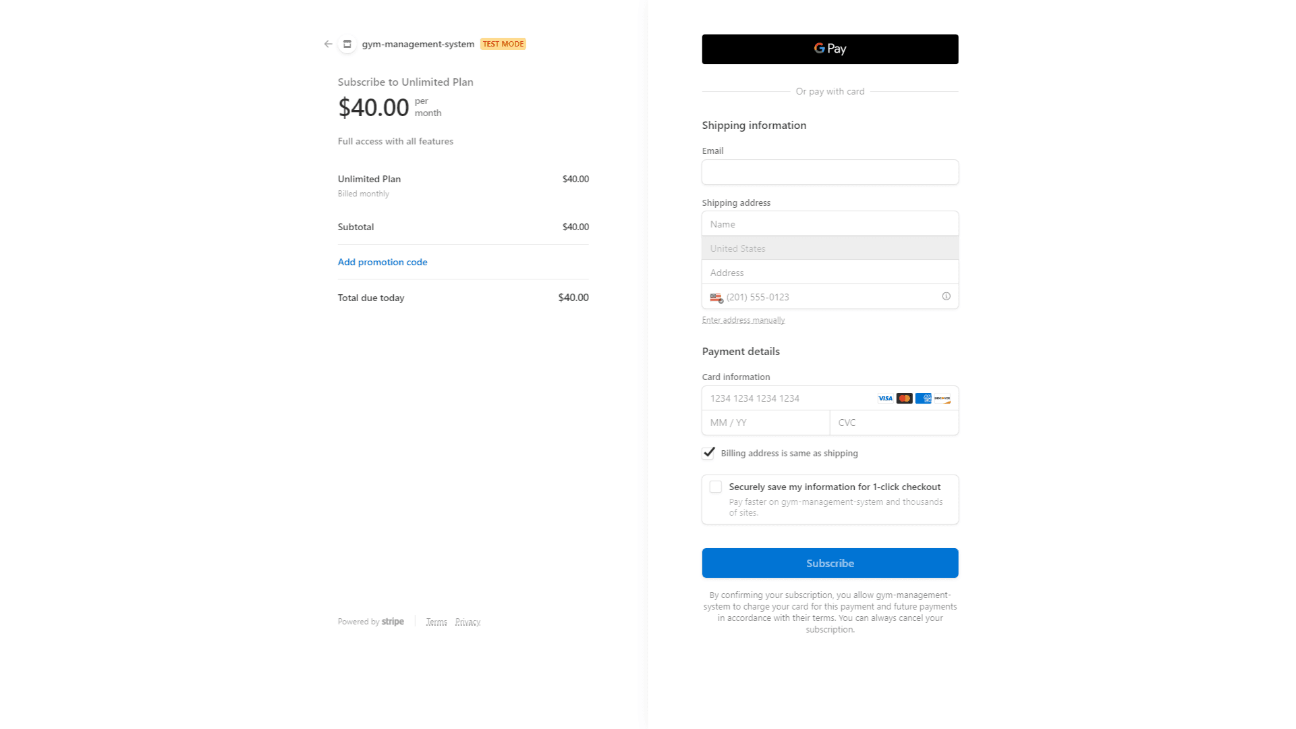
Task: Open the Terms page
Action: point(436,622)
